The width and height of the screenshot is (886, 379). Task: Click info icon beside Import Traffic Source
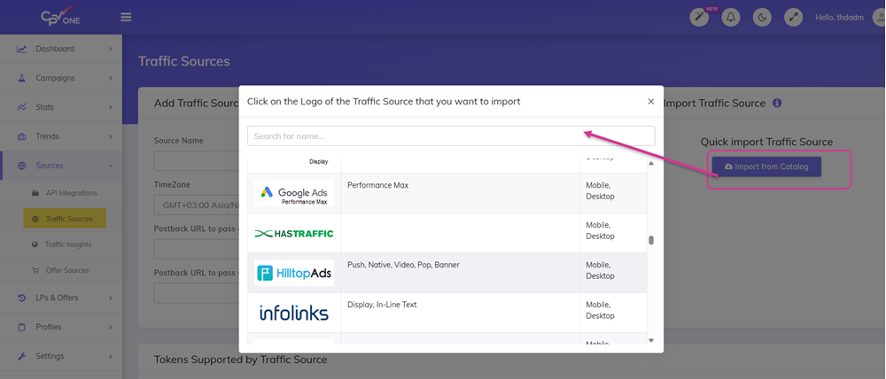pos(777,104)
